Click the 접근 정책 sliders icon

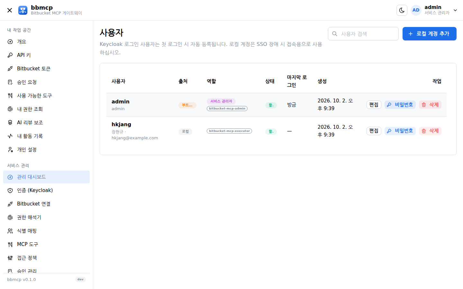tap(10, 258)
